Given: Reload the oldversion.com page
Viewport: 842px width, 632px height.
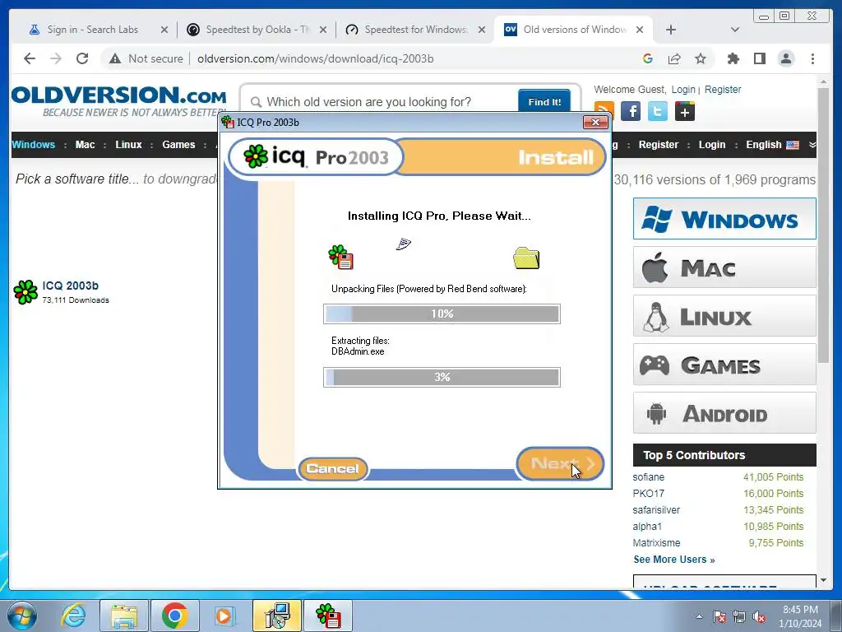Looking at the screenshot, I should tap(82, 58).
